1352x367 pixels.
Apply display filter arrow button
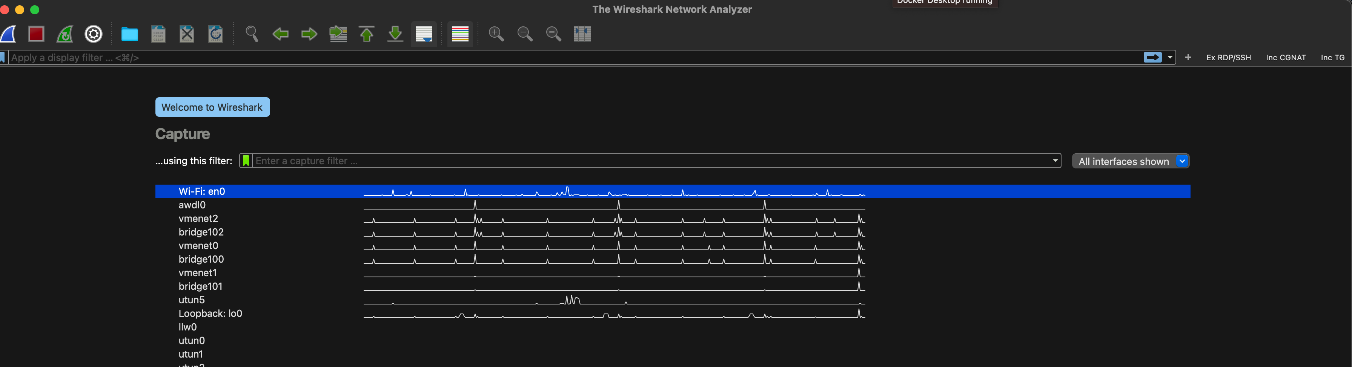coord(1152,58)
